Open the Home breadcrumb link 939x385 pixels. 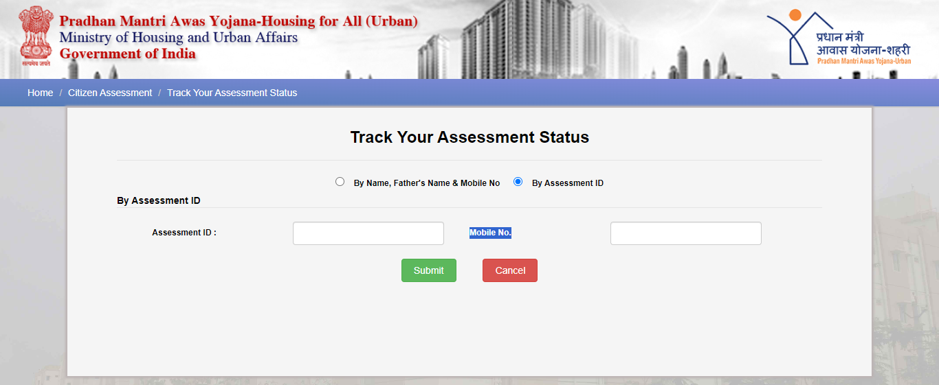[40, 93]
